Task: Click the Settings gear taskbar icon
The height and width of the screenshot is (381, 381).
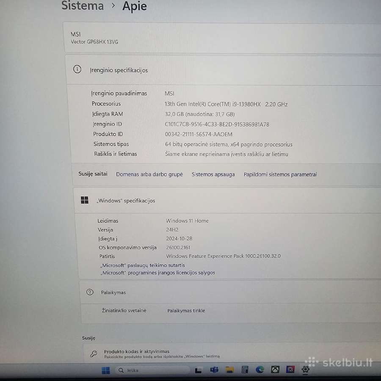Action: pos(305,369)
